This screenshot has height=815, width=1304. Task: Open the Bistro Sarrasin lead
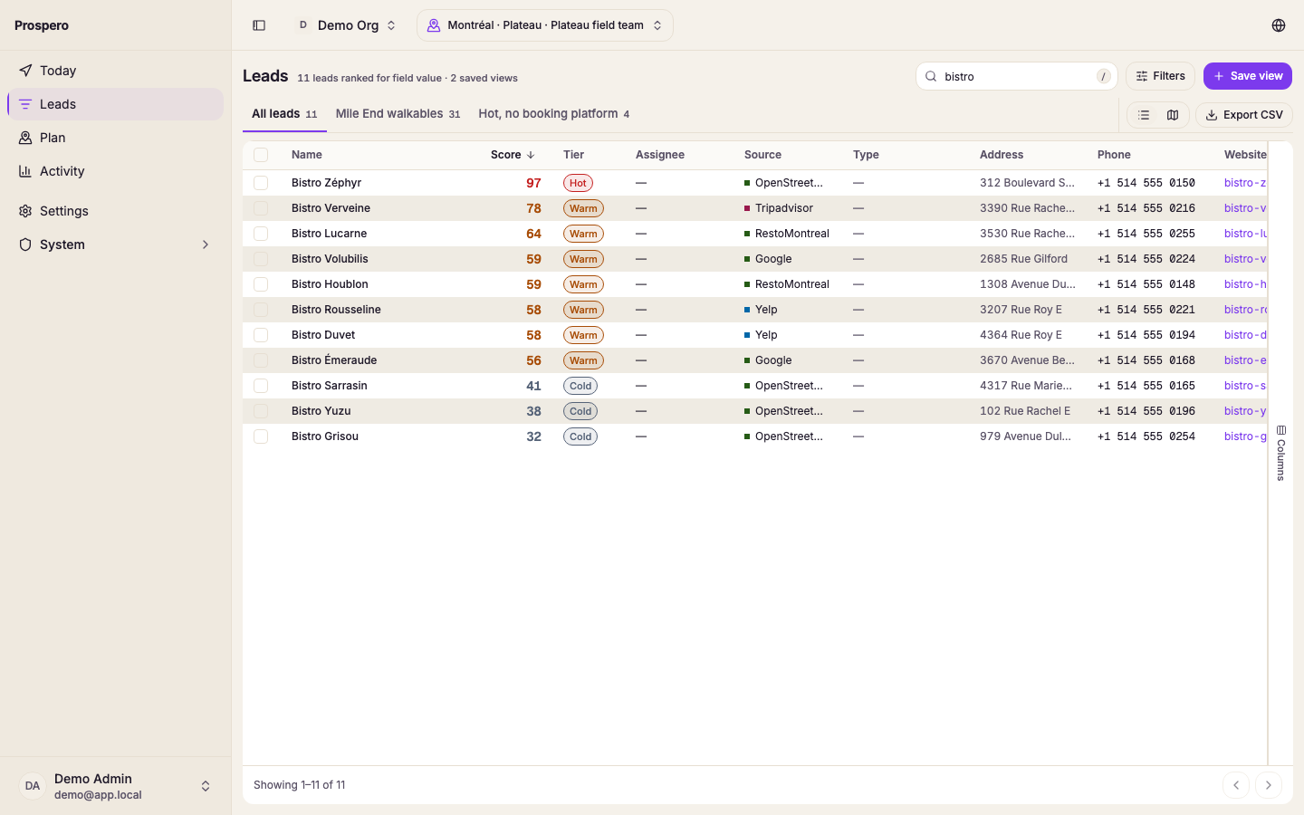tap(330, 386)
